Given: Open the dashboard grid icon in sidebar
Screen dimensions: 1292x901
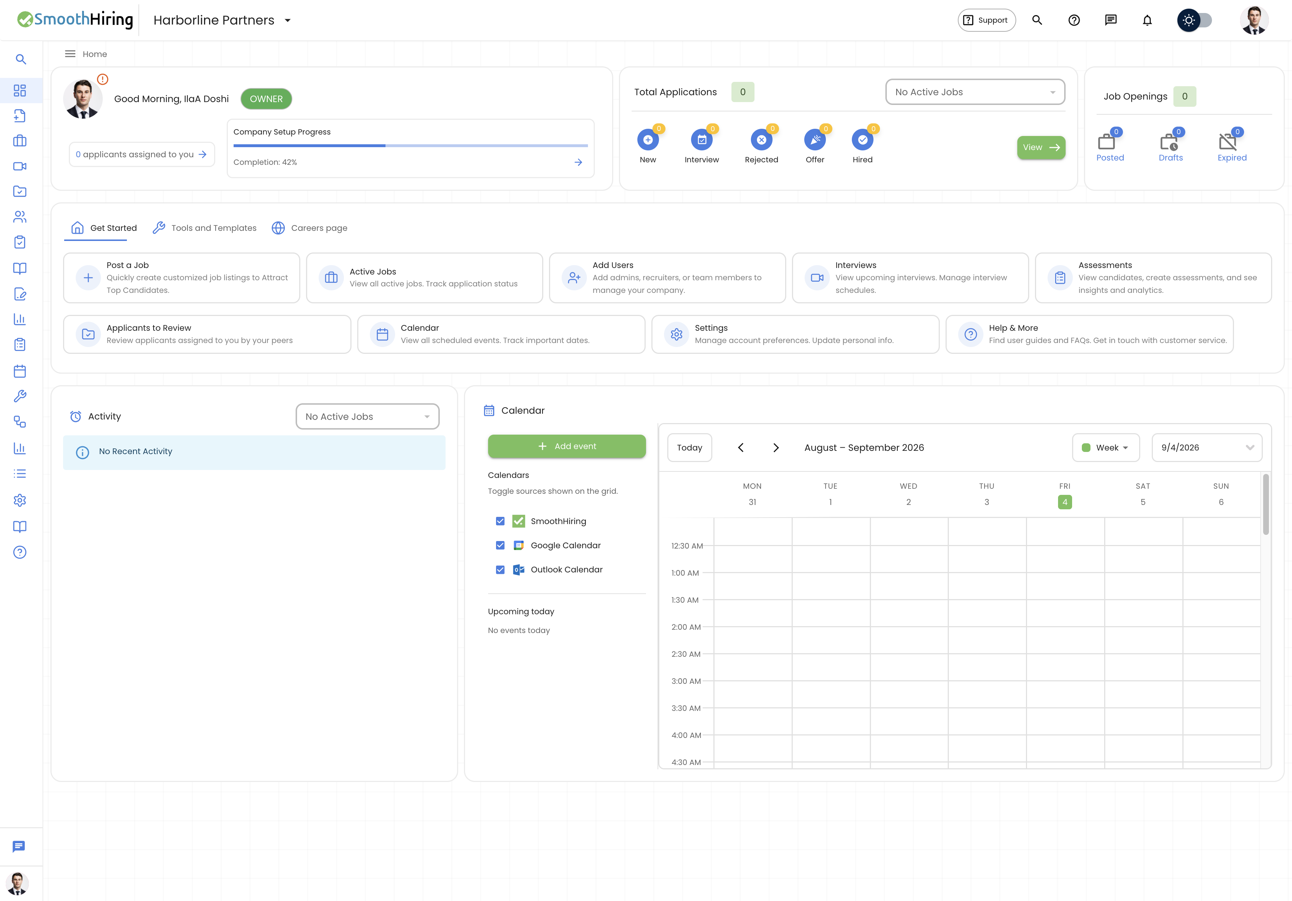Looking at the screenshot, I should [20, 91].
